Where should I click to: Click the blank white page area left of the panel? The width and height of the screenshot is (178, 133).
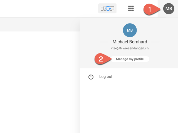point(39,83)
